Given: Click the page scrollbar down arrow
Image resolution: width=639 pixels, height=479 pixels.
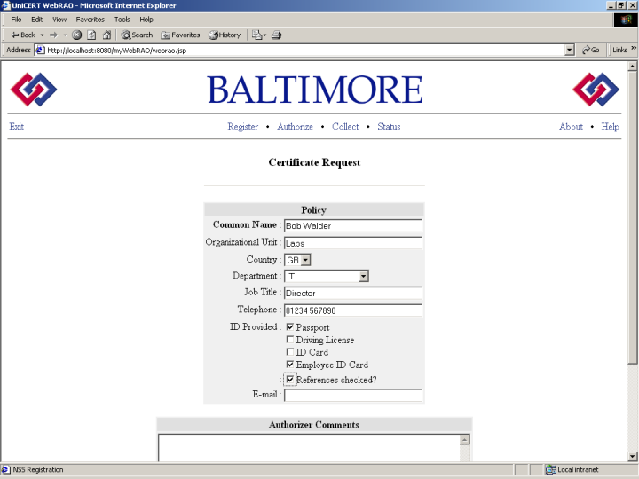Looking at the screenshot, I should pos(633,457).
